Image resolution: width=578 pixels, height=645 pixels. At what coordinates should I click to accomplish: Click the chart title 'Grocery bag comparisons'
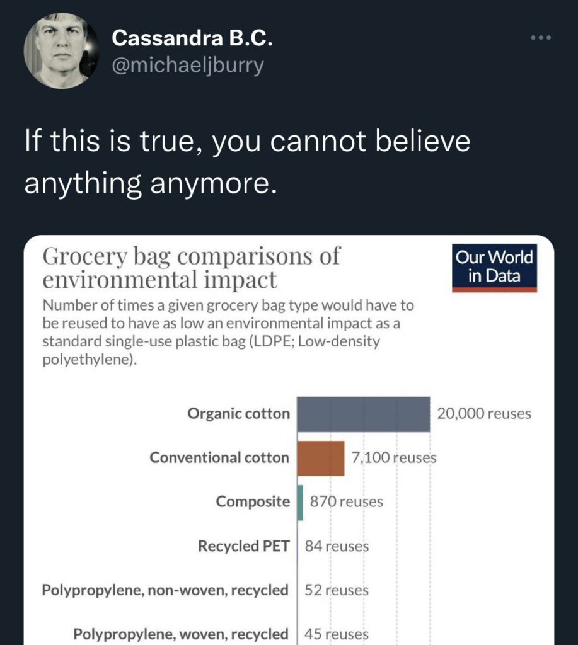click(x=191, y=267)
